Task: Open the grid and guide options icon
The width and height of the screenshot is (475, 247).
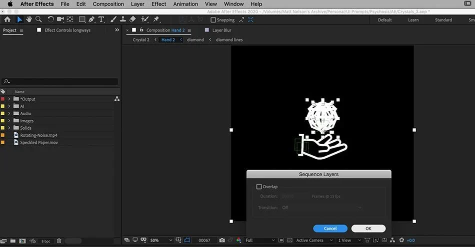Action: [x=178, y=241]
